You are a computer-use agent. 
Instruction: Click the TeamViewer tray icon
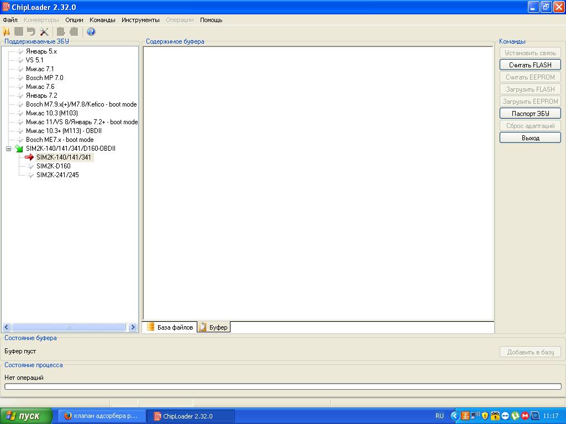pos(505,416)
